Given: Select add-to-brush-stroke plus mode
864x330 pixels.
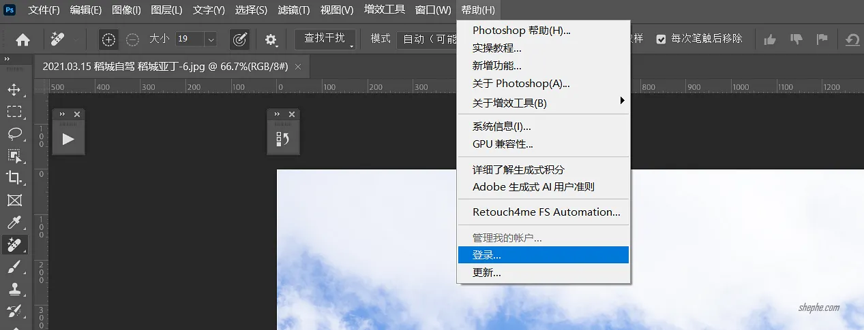Looking at the screenshot, I should tap(108, 39).
